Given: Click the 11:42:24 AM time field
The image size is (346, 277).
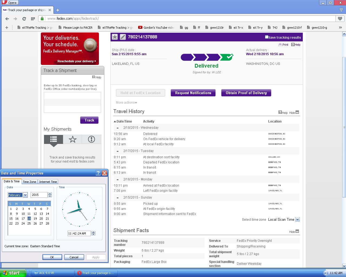Looking at the screenshot, I should (x=79, y=233).
